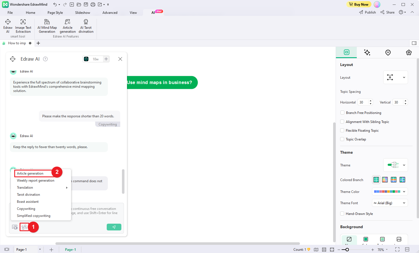This screenshot has width=419, height=253.
Task: Switch to the AI sparkle panel tab
Action: tap(367, 52)
